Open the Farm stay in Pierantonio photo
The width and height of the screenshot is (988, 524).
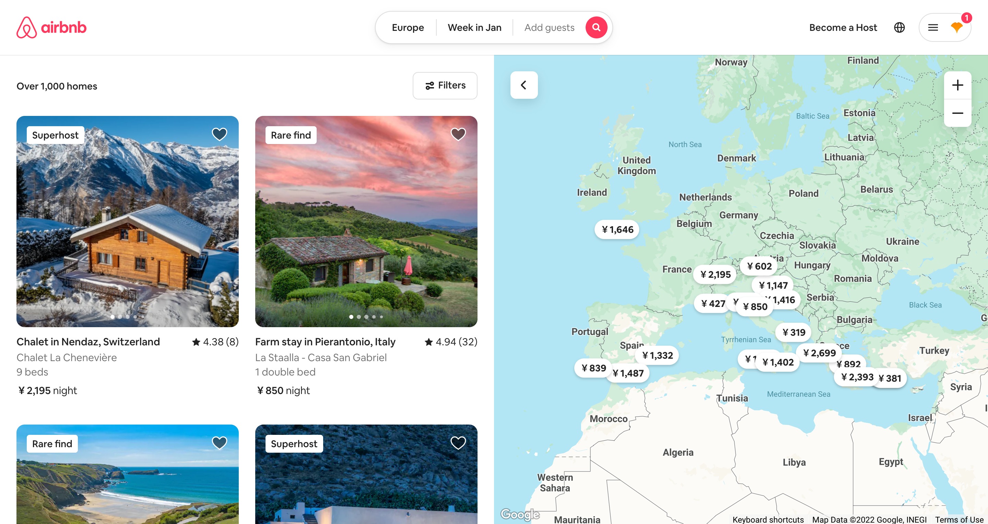click(366, 221)
